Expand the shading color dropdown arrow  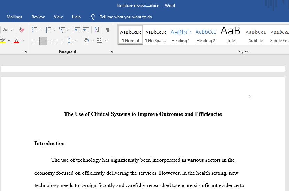pyautogui.click(x=93, y=41)
